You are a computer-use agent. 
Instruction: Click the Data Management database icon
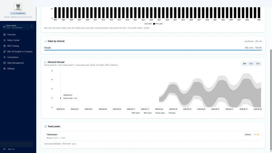click(4, 63)
